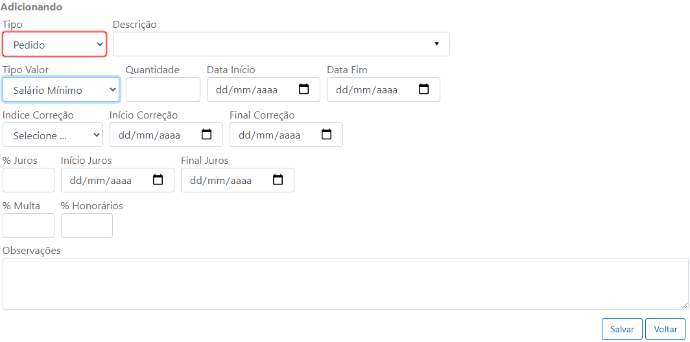Expand the Tipo dropdown showing Pedido
The width and height of the screenshot is (690, 342).
coord(54,44)
